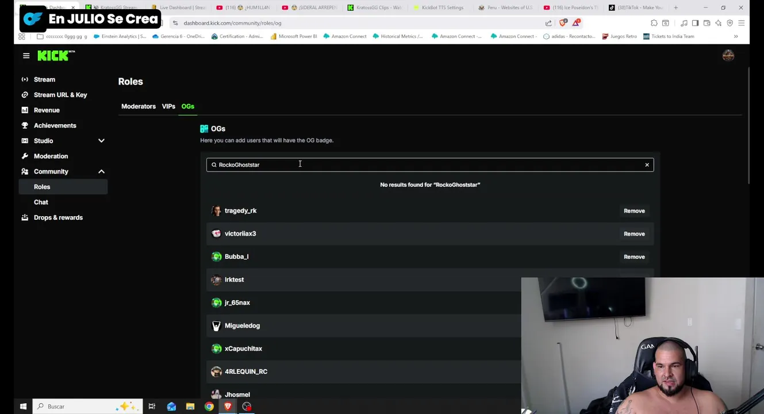The height and width of the screenshot is (414, 764).
Task: Switch to the Moderators tab
Action: pyautogui.click(x=139, y=106)
